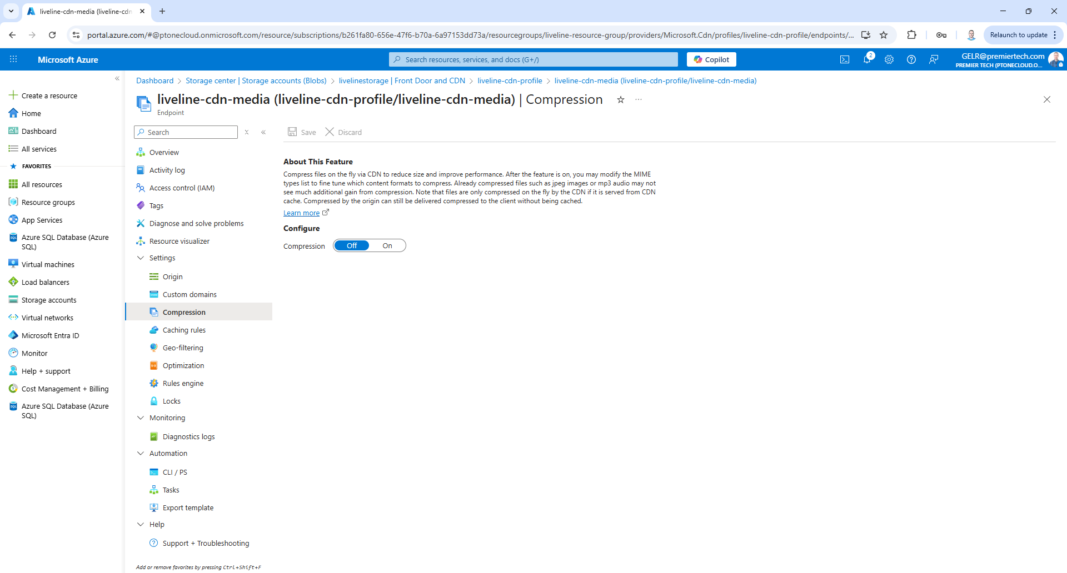Image resolution: width=1067 pixels, height=573 pixels.
Task: Click the Learn more link
Action: tap(301, 213)
